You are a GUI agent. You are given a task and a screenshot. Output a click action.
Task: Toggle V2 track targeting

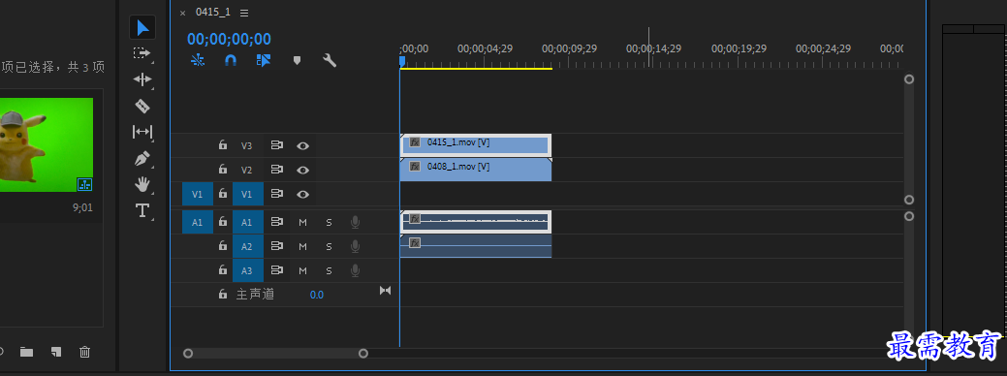[x=247, y=170]
